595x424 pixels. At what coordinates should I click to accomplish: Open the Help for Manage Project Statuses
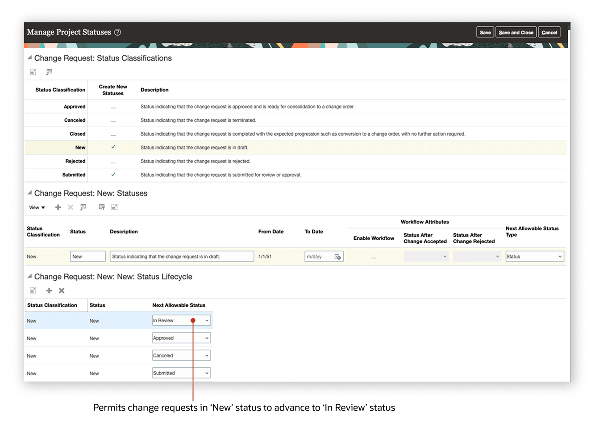[117, 32]
